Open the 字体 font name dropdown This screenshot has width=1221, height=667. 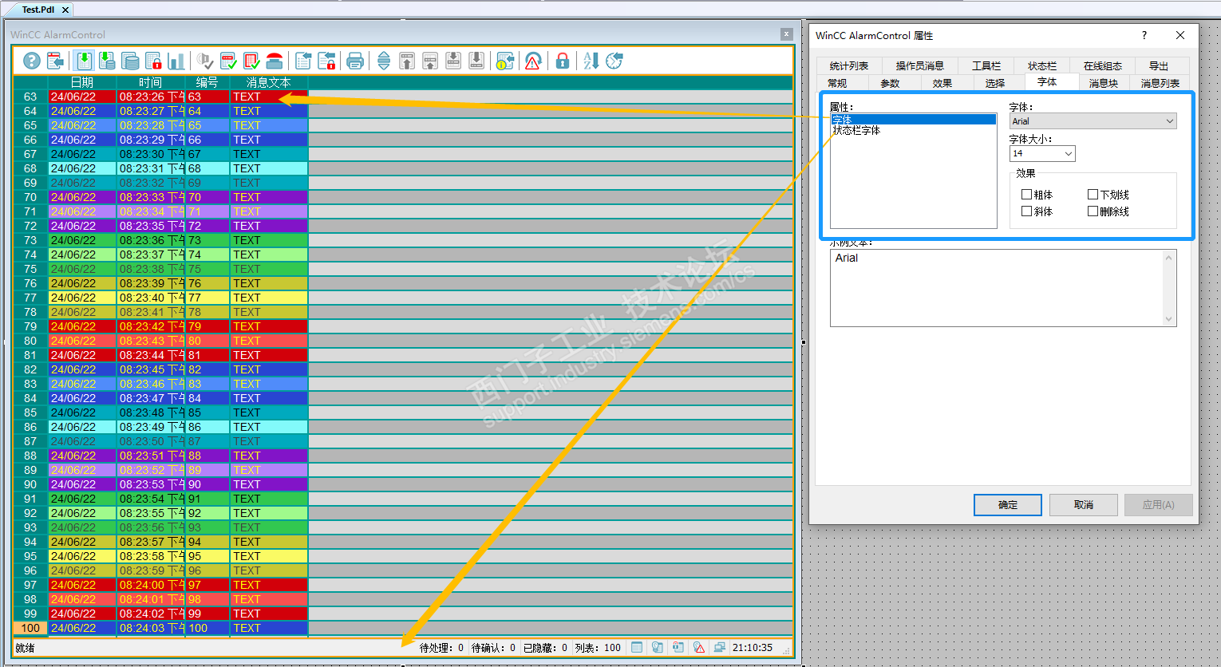pyautogui.click(x=1093, y=121)
